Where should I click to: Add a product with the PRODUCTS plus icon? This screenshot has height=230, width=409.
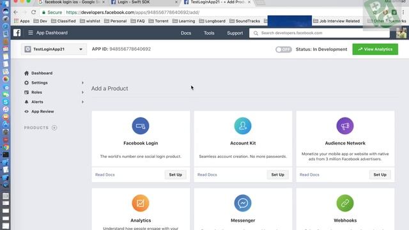click(54, 128)
